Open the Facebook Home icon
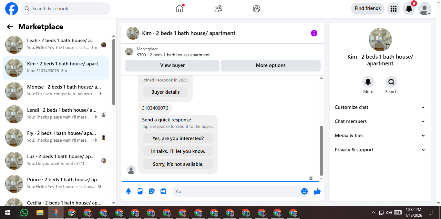This screenshot has width=441, height=219. (x=179, y=9)
